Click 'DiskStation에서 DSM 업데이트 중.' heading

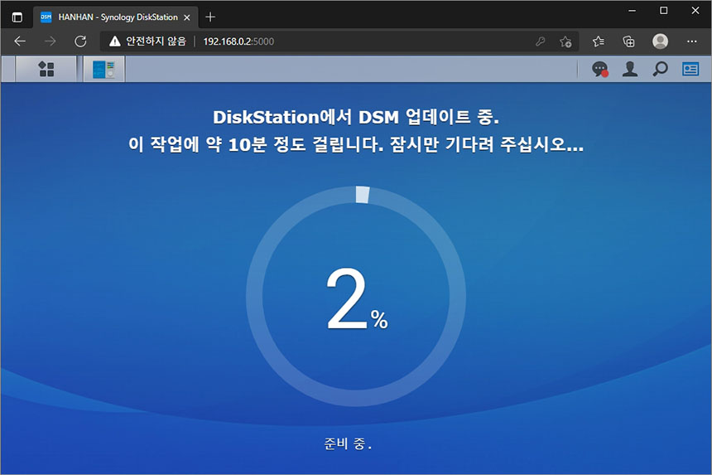(x=356, y=117)
